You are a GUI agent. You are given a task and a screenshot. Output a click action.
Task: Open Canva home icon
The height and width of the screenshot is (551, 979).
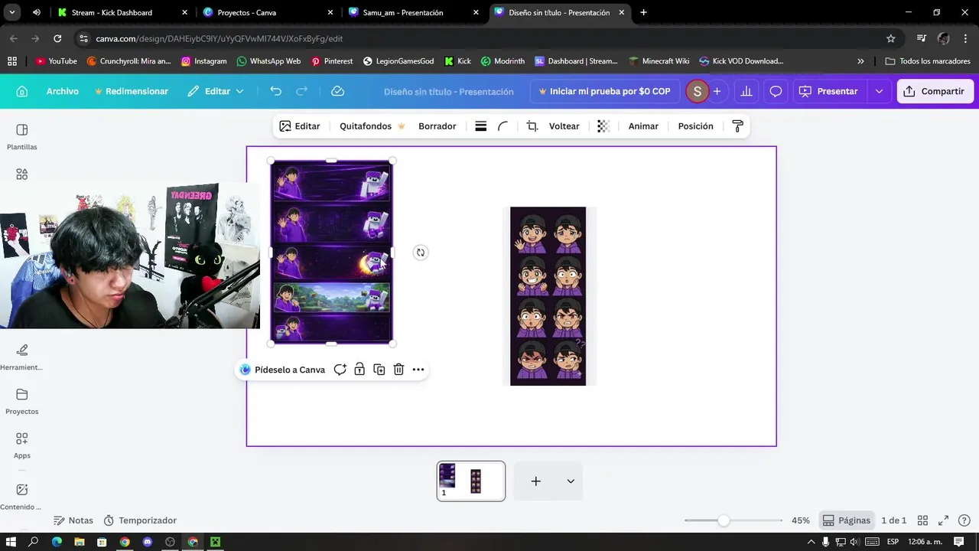(21, 91)
